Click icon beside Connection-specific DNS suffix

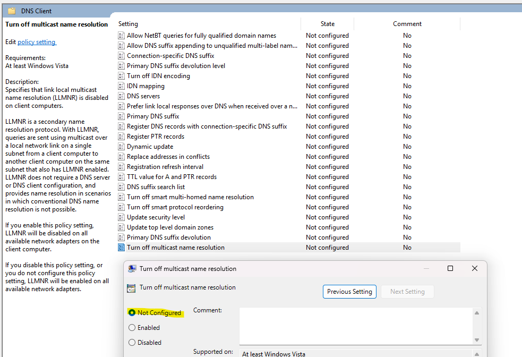(x=122, y=56)
